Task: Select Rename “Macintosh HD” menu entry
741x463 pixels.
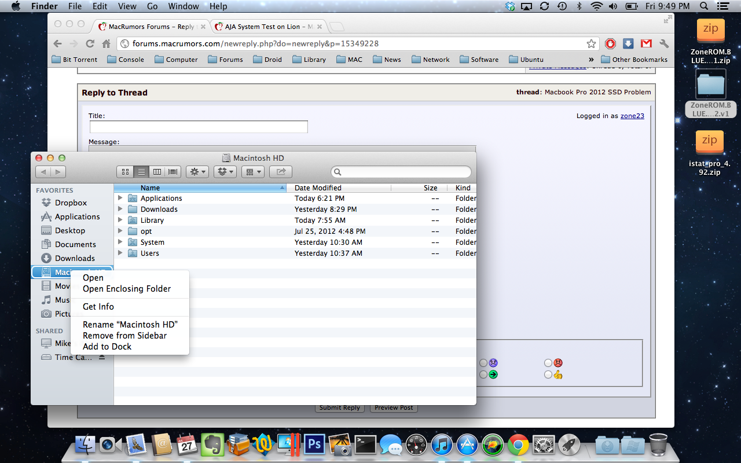Action: [x=130, y=325]
